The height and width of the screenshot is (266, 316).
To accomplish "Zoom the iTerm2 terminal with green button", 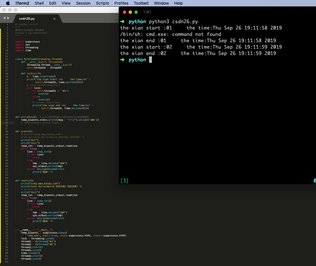I will (x=136, y=12).
